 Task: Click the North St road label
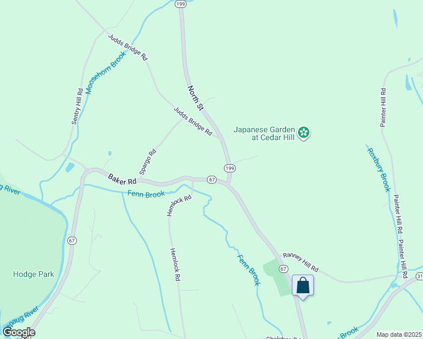(x=195, y=98)
